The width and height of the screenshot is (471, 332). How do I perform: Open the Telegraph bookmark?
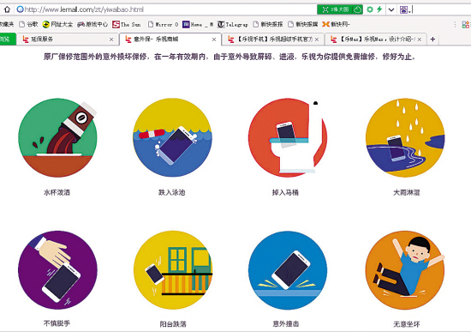tap(233, 24)
